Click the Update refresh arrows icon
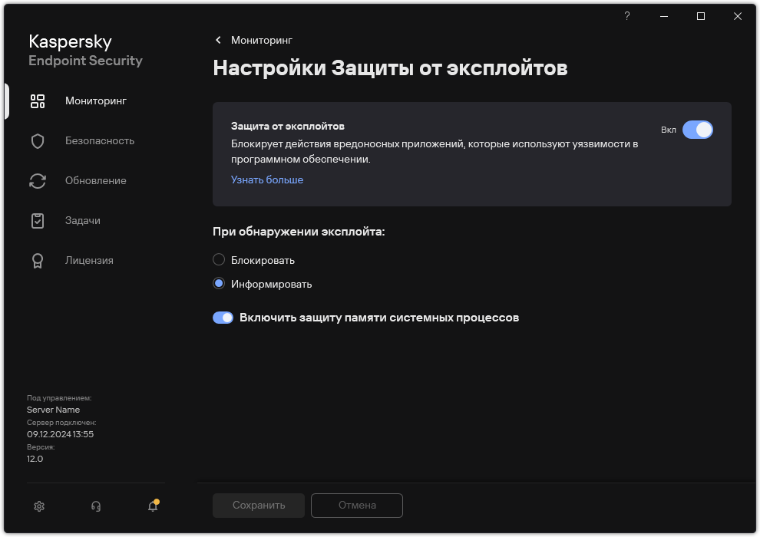The height and width of the screenshot is (537, 760). tap(38, 181)
